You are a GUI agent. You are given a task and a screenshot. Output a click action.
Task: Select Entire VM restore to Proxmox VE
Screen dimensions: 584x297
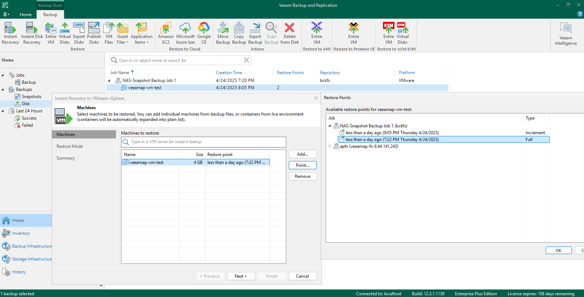pos(353,33)
